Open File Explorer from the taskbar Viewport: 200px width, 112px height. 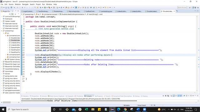93,109
